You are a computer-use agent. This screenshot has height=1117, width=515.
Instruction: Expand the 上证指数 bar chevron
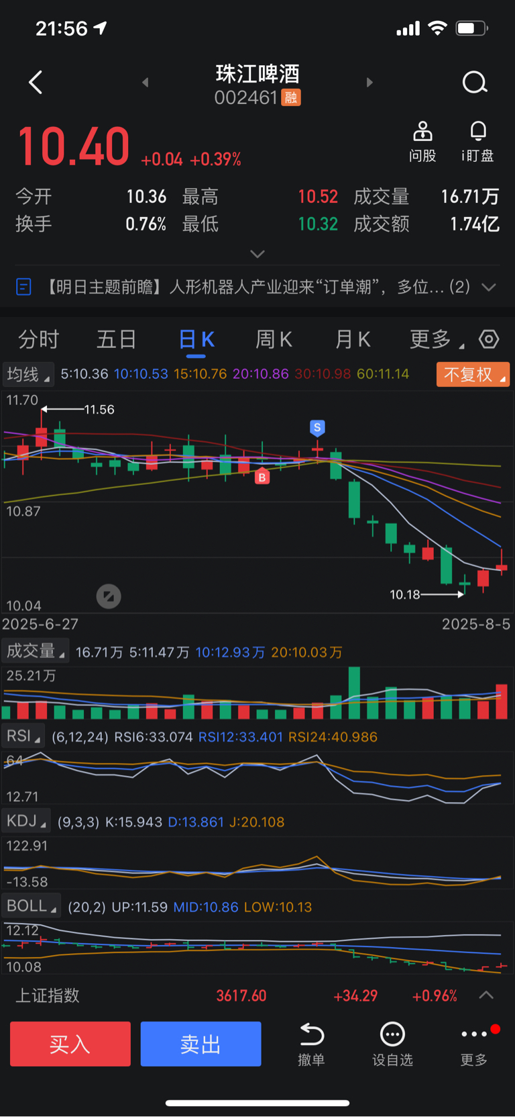tap(487, 995)
